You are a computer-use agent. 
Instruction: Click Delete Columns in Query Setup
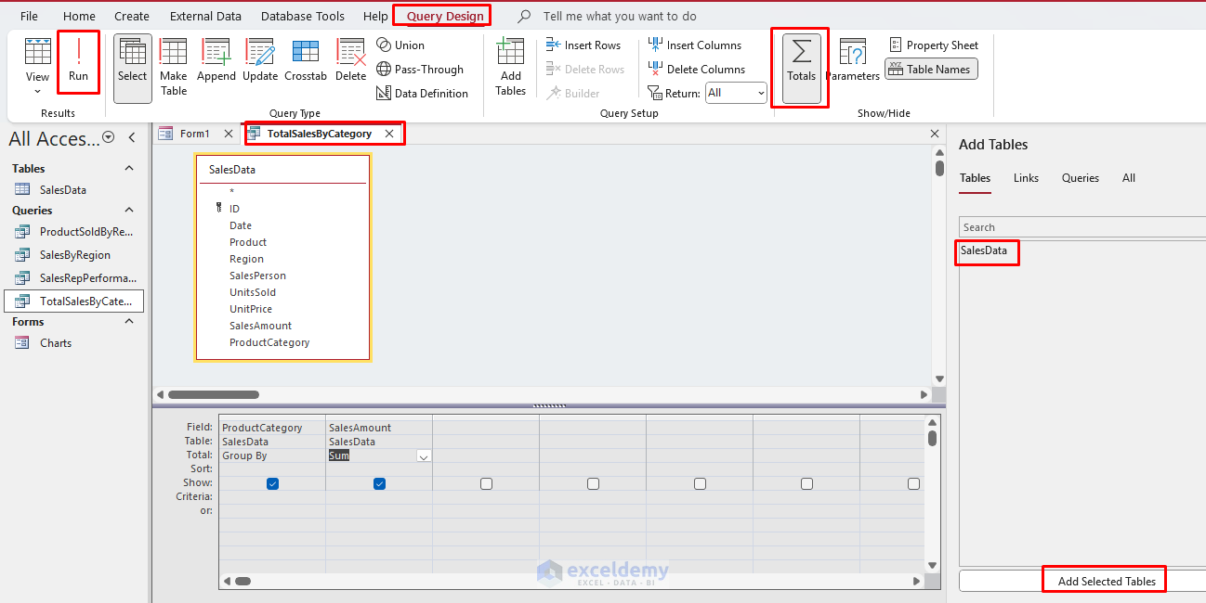(696, 69)
